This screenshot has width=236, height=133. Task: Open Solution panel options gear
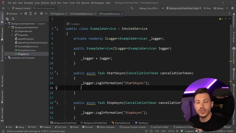[x=41, y=14]
